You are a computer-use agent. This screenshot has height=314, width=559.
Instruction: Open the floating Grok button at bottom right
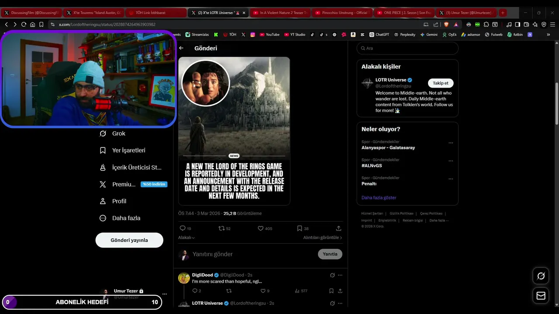[541, 276]
